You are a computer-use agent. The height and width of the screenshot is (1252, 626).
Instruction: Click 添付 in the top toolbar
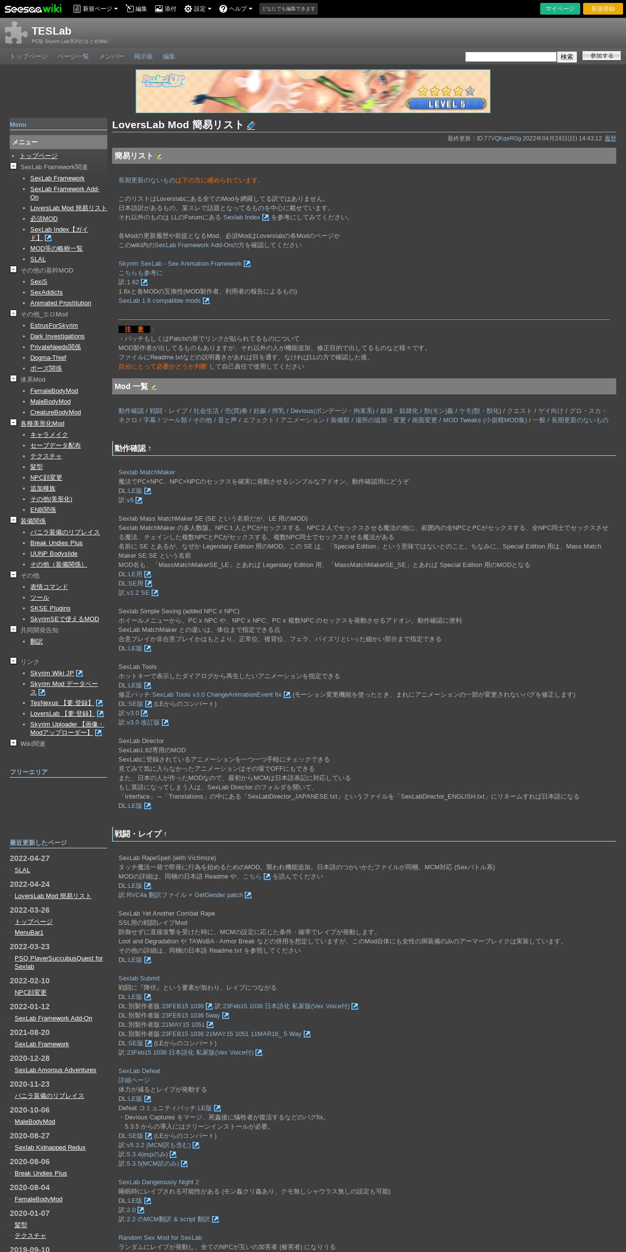pyautogui.click(x=166, y=9)
